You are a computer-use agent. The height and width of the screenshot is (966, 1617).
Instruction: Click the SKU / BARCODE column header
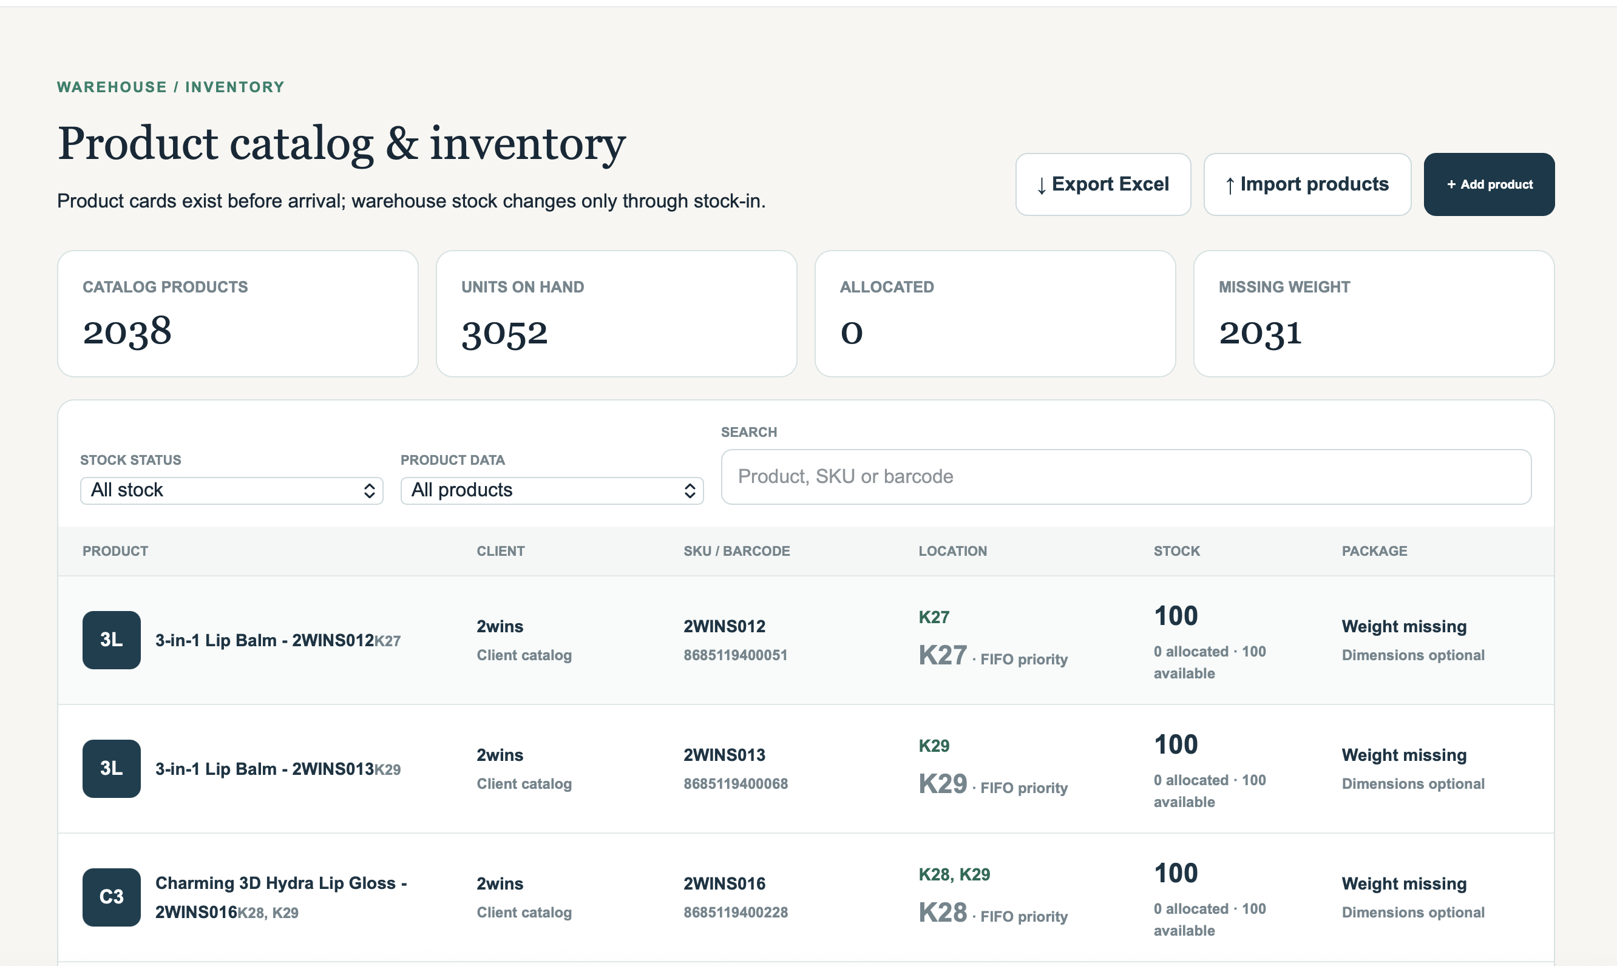[737, 551]
